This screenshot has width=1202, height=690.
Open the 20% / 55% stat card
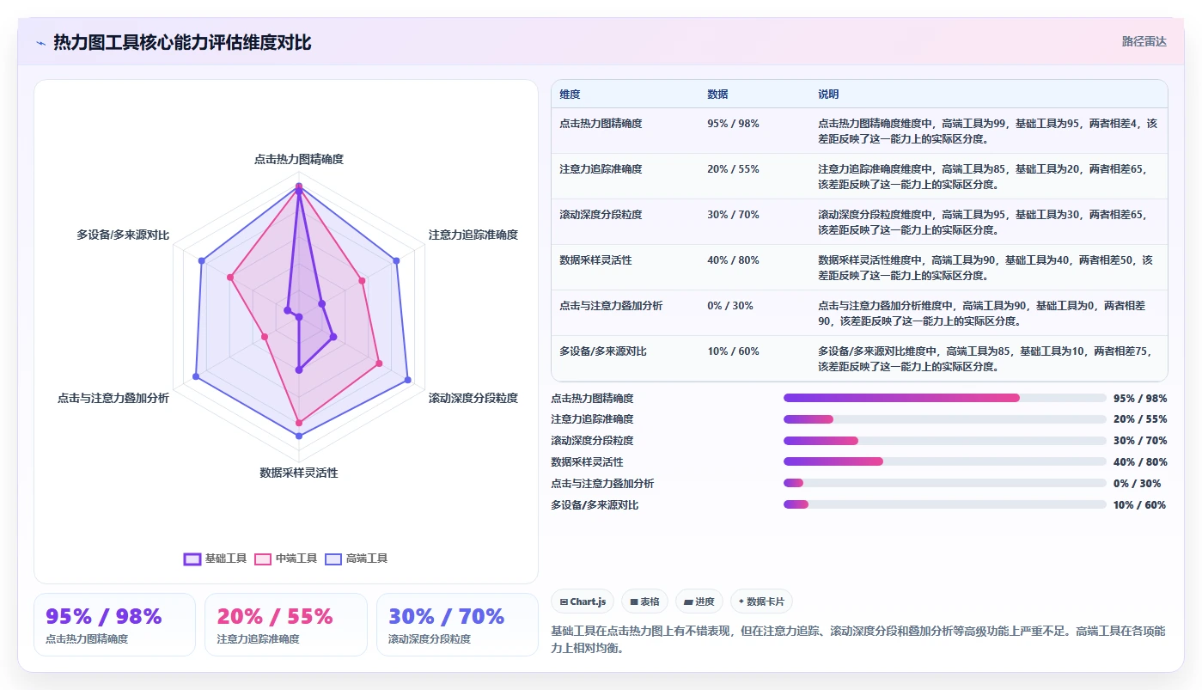[286, 625]
